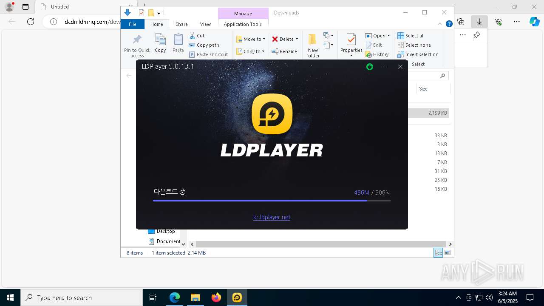Switch to the Share ribbon tab
The image size is (544, 306).
pos(181,24)
